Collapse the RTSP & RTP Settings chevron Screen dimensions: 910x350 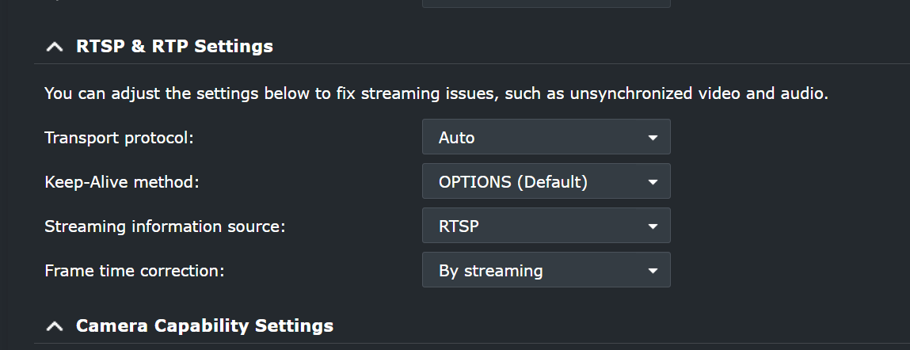[x=54, y=47]
